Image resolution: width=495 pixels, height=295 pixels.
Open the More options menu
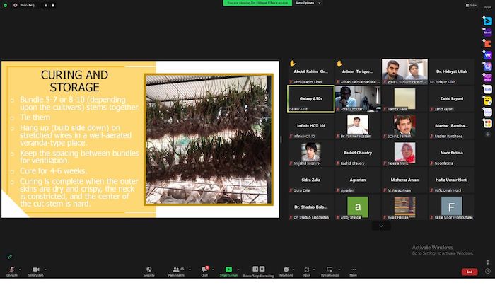tap(353, 271)
